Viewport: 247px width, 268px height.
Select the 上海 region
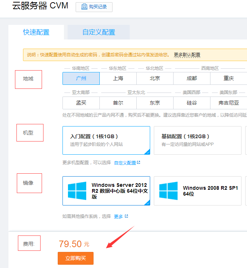pos(118,79)
